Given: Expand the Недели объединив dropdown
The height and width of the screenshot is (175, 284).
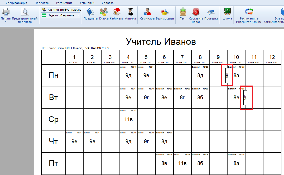Looking at the screenshot, I should click(x=79, y=16).
